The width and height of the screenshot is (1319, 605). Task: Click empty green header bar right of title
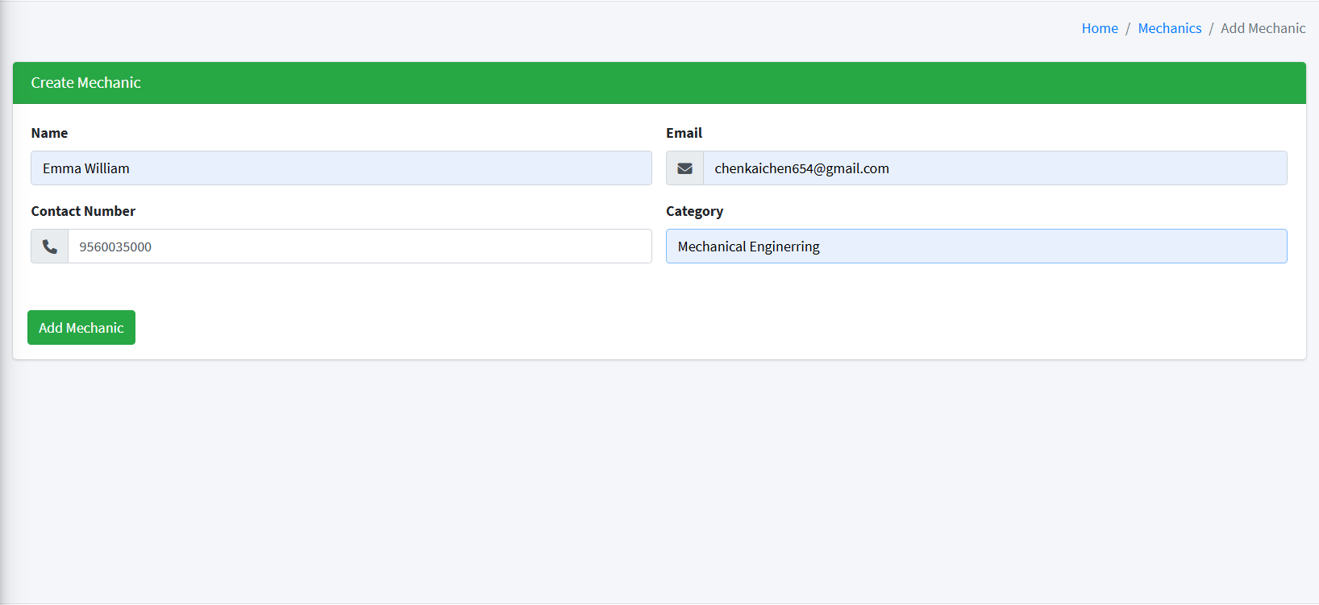726,83
